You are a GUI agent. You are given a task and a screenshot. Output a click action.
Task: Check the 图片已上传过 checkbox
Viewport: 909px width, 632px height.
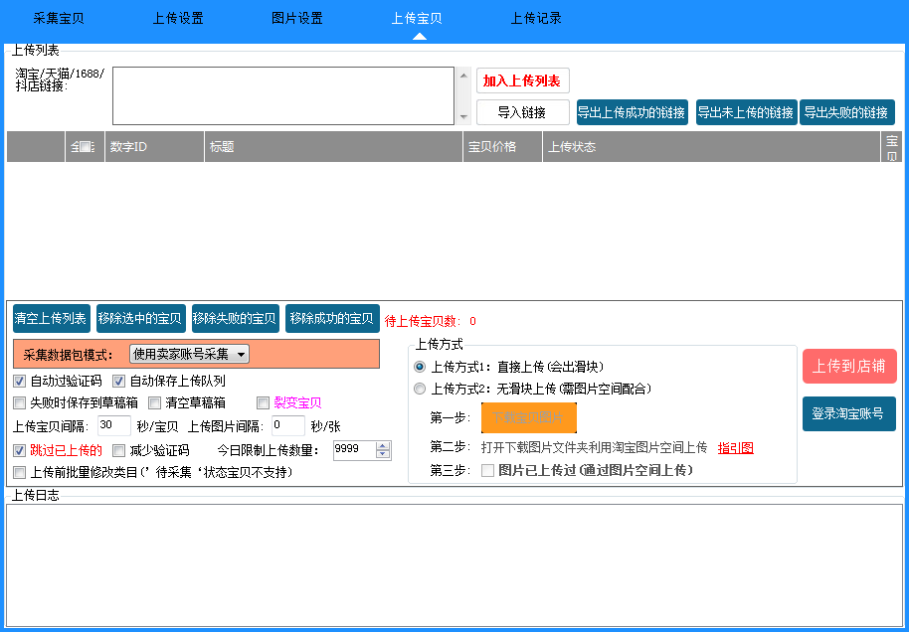[488, 470]
